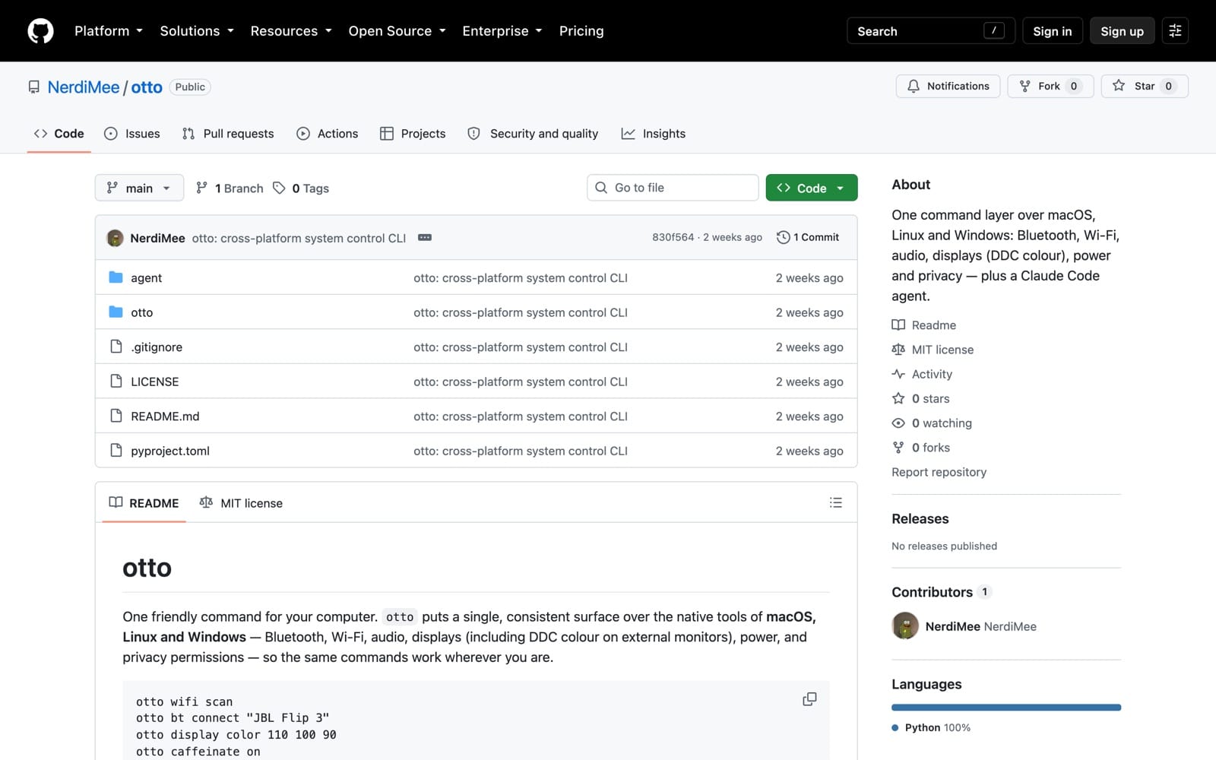Focus the Go to file field
The width and height of the screenshot is (1216, 760).
[x=673, y=188]
